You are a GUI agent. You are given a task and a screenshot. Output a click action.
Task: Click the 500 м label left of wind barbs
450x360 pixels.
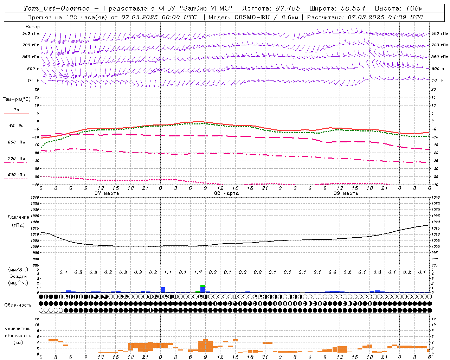[33, 69]
